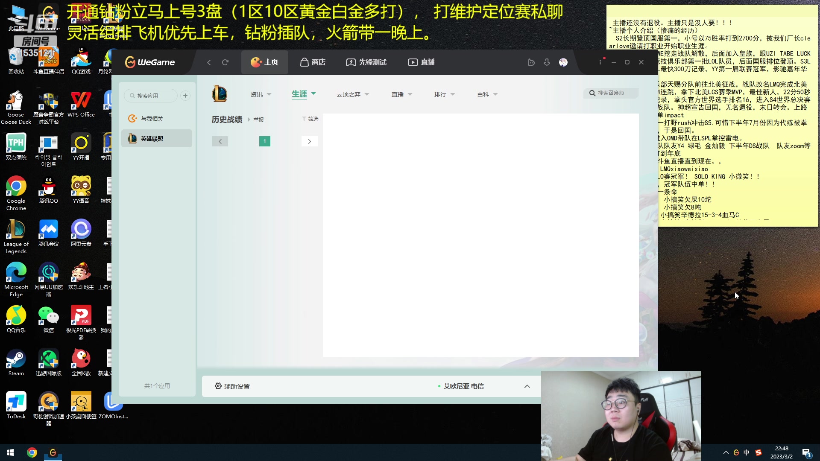
Task: Open the 筛选 filter button
Action: (x=310, y=119)
